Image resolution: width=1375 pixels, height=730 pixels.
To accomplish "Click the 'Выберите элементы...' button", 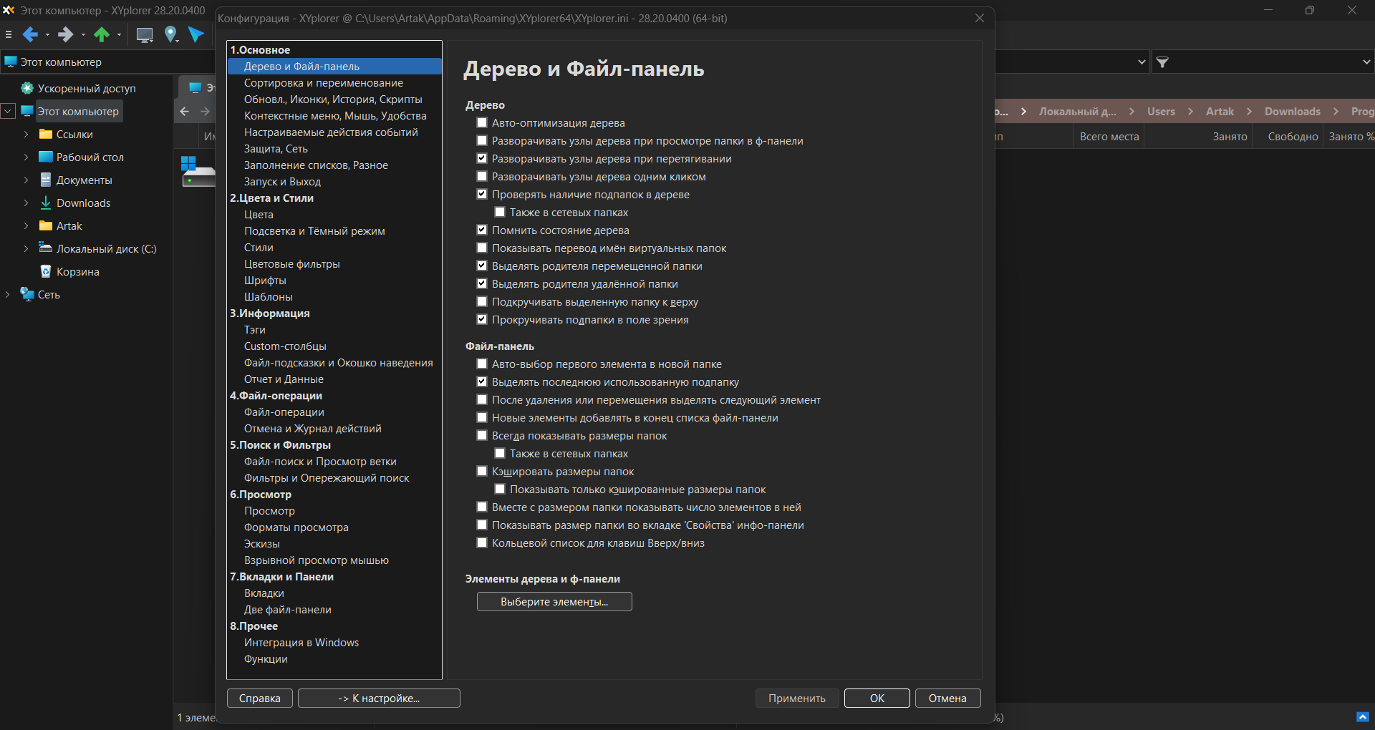I will pyautogui.click(x=554, y=602).
